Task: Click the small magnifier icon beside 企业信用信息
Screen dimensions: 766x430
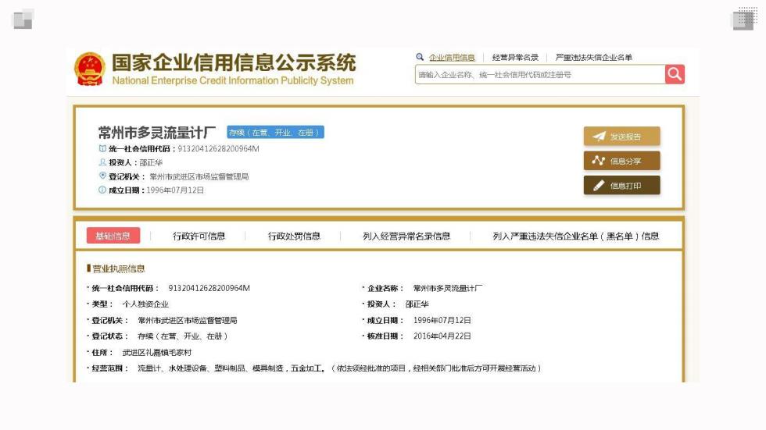Action: click(420, 57)
